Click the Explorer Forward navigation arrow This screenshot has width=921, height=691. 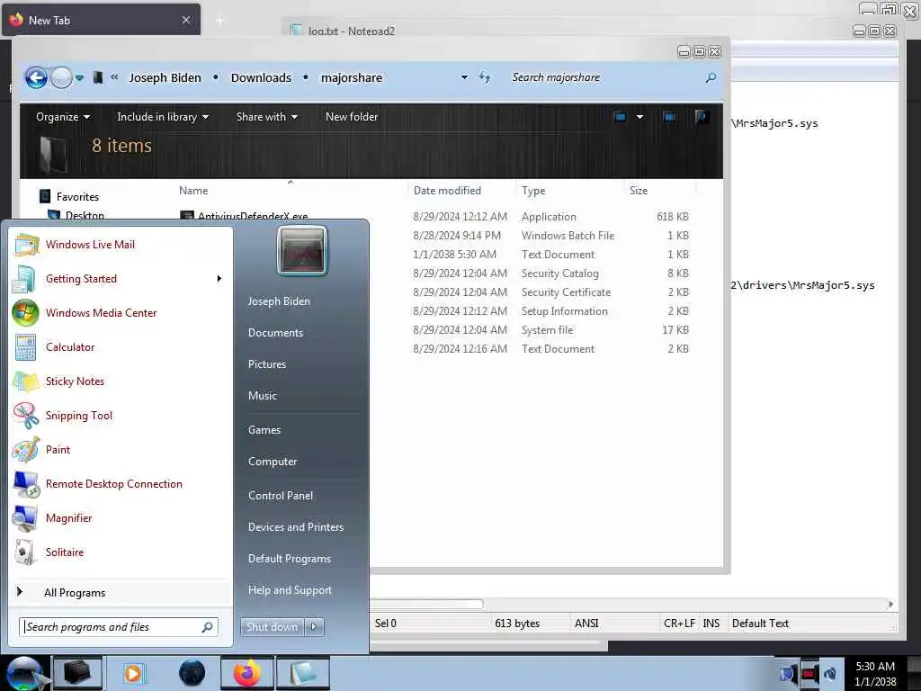tap(61, 77)
